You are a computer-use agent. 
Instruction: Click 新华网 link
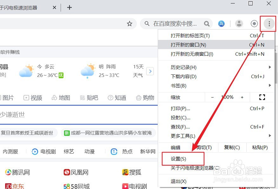(148, 152)
